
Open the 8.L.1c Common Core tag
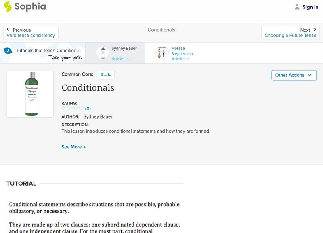point(106,75)
